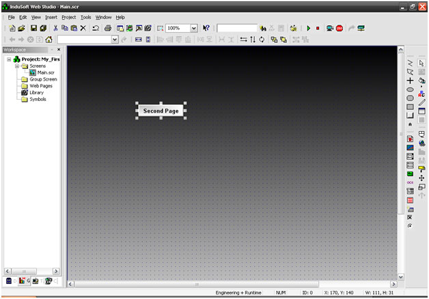Undo the last action with the arrow icon
The height and width of the screenshot is (299, 429).
tap(96, 28)
